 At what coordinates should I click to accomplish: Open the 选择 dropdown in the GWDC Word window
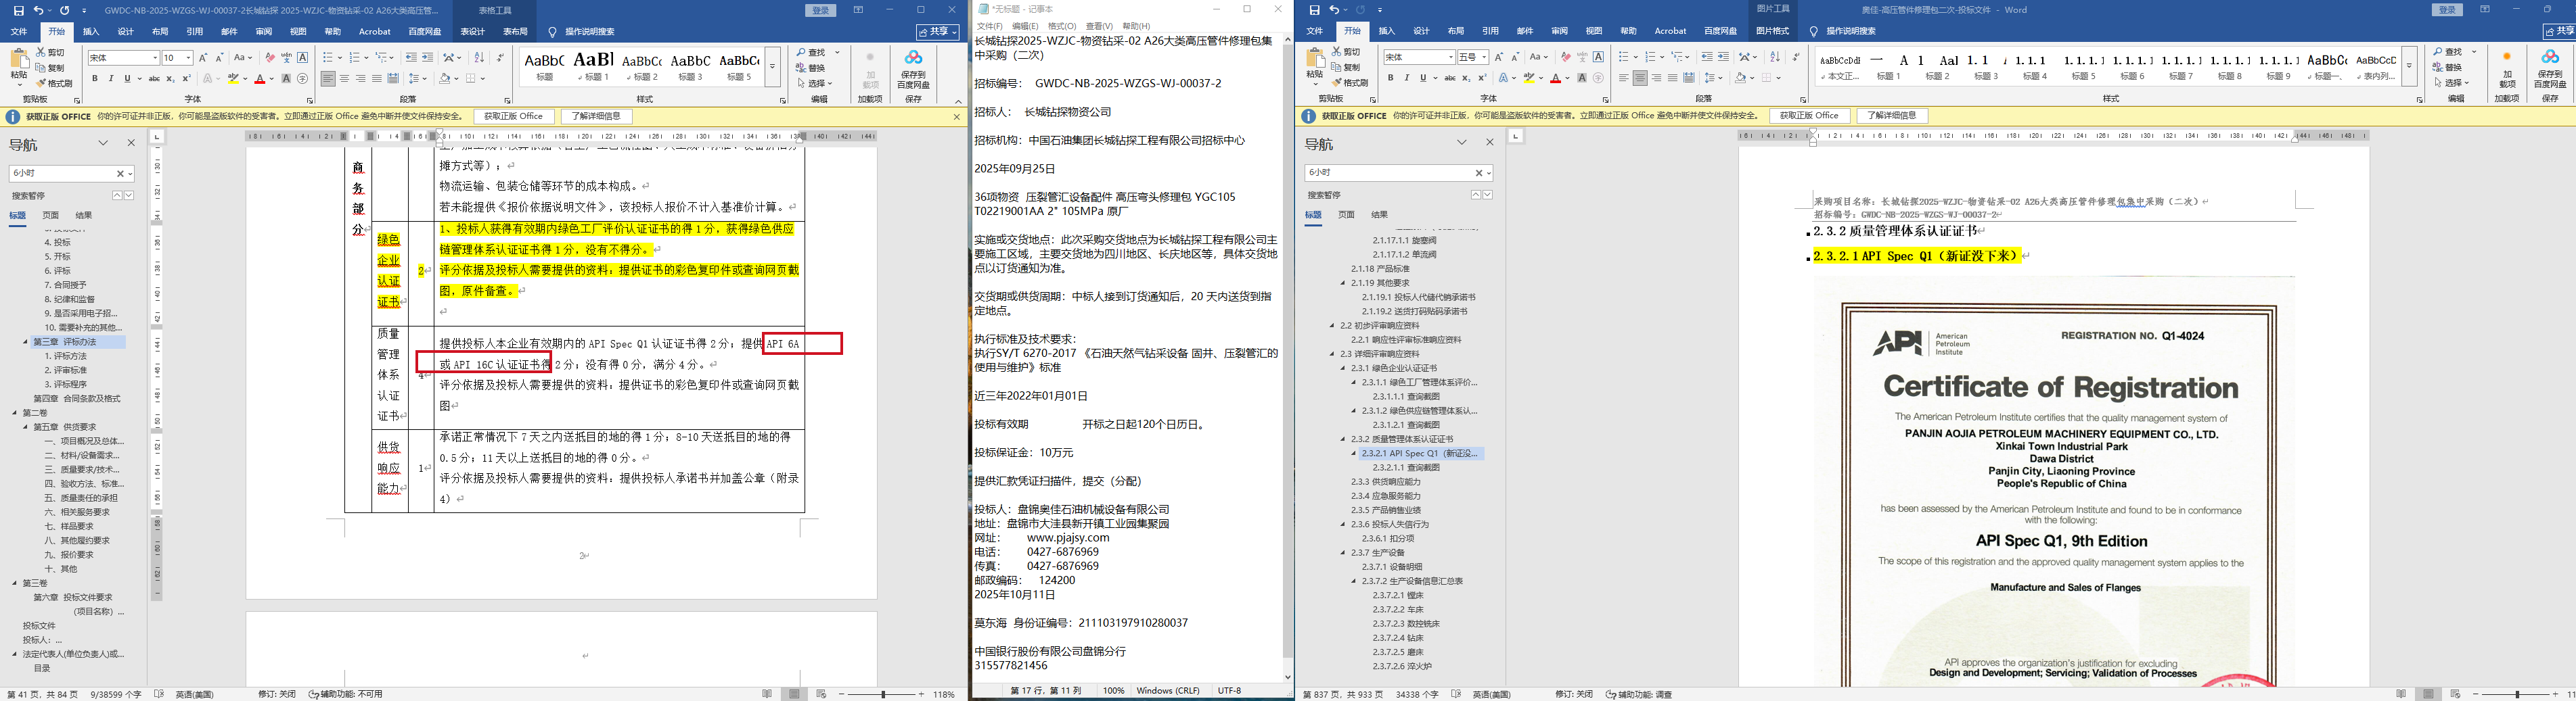coord(816,83)
